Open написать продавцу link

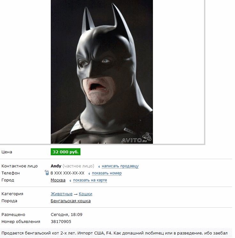point(120,166)
